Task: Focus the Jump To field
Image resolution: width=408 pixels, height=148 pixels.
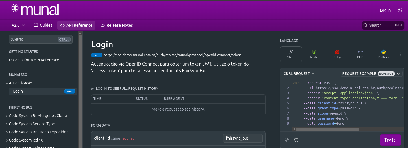Action: [41, 39]
